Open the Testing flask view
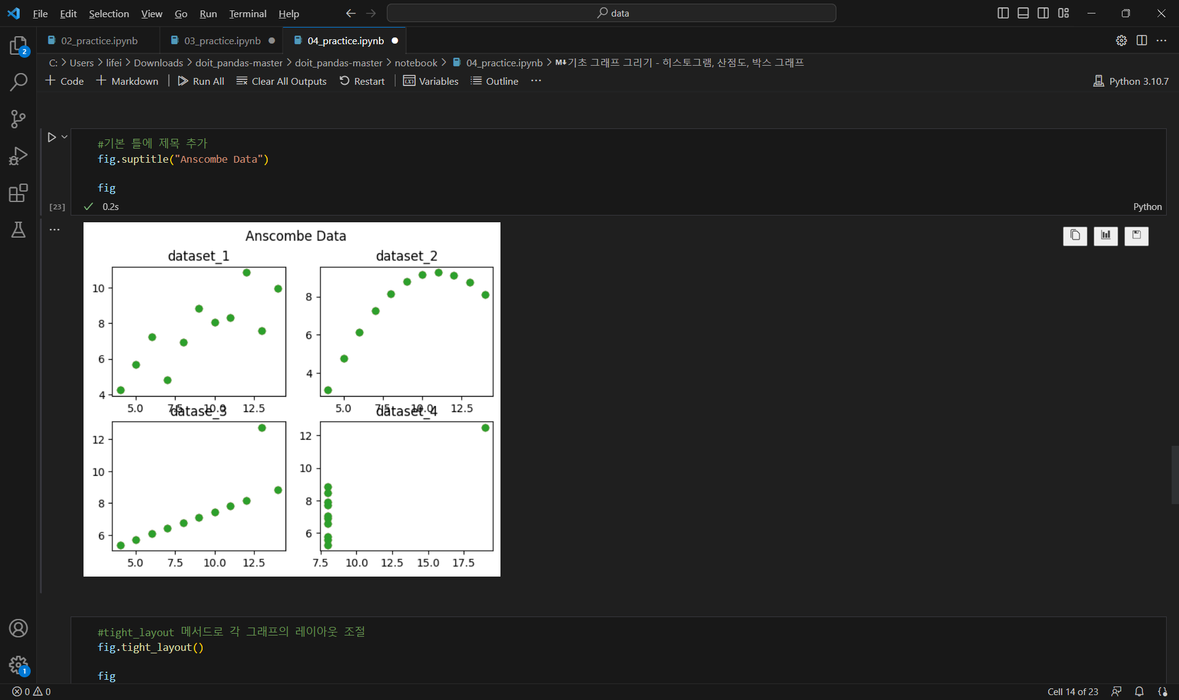 point(18,230)
